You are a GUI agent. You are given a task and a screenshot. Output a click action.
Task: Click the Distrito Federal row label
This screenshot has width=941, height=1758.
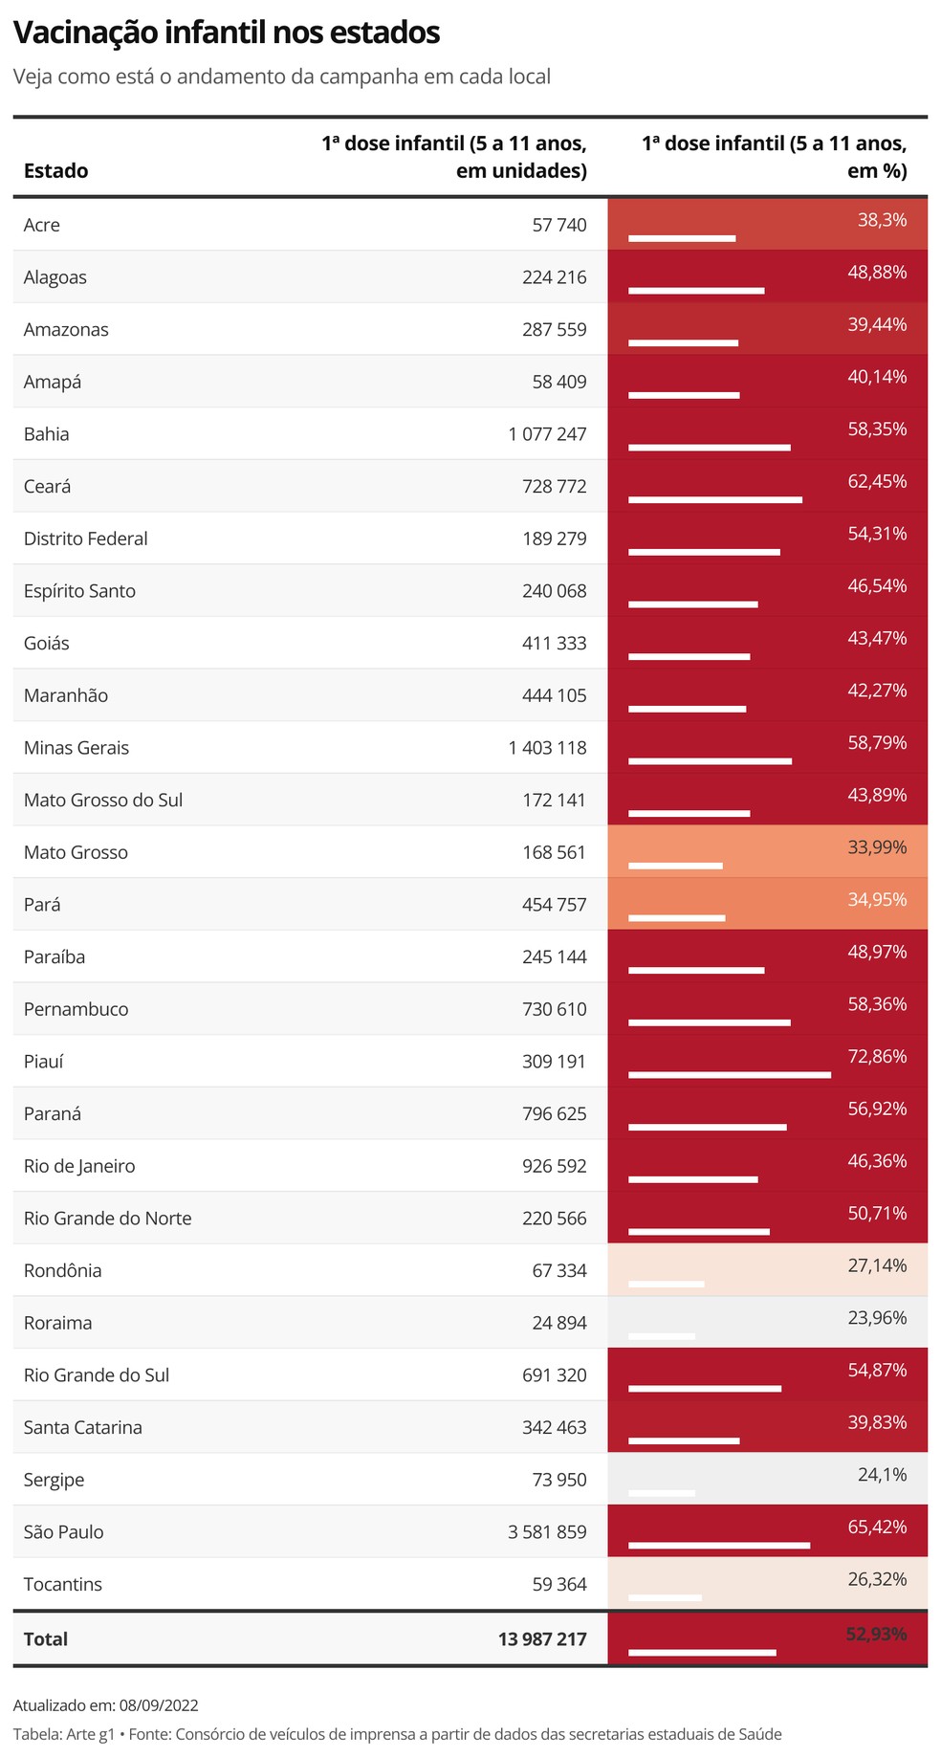(86, 538)
